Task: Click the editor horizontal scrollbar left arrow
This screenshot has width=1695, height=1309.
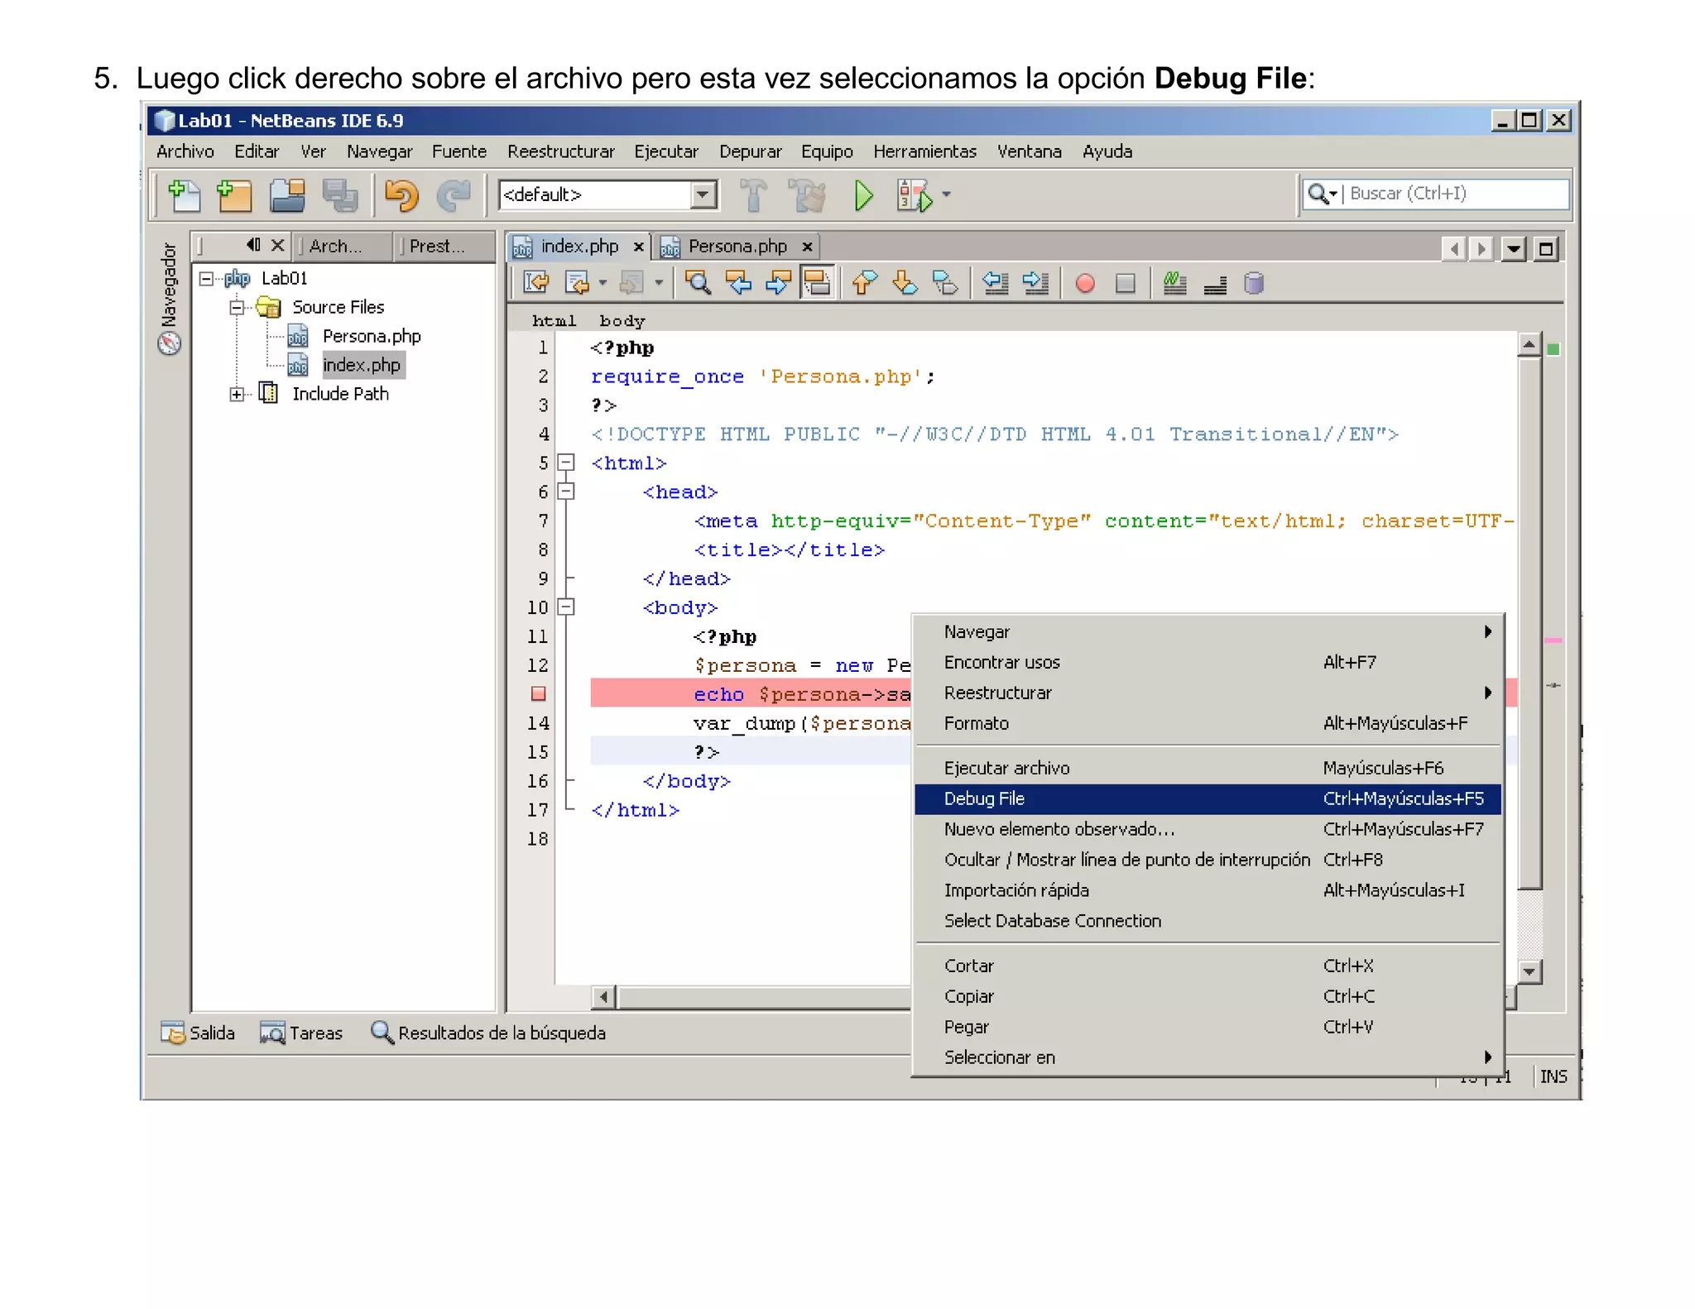Action: pos(604,997)
